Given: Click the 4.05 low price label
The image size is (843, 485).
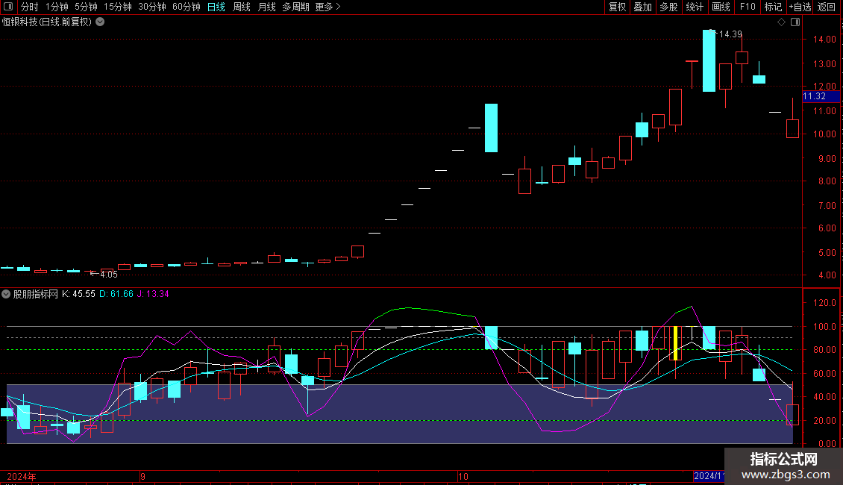Looking at the screenshot, I should tap(109, 275).
